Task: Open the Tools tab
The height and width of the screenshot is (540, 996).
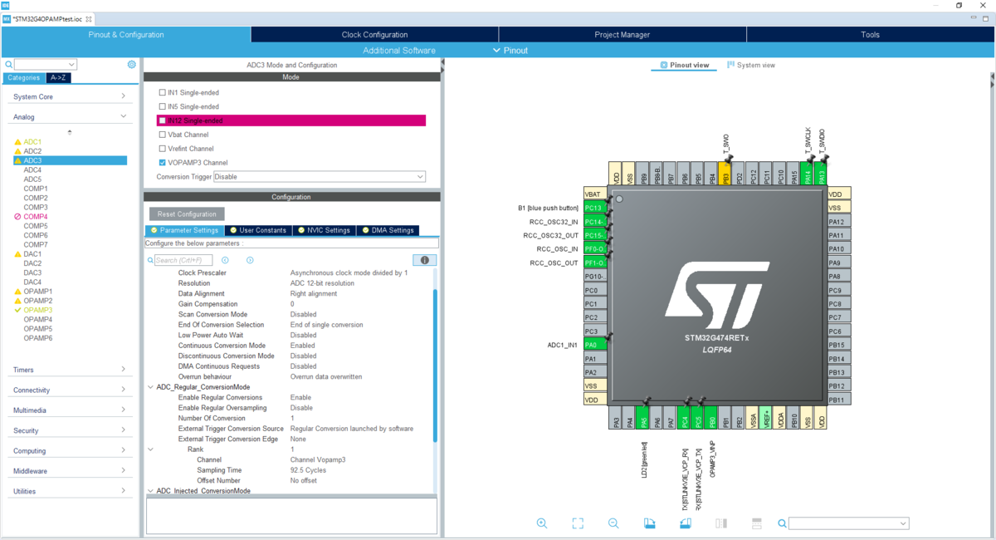Action: coord(870,35)
